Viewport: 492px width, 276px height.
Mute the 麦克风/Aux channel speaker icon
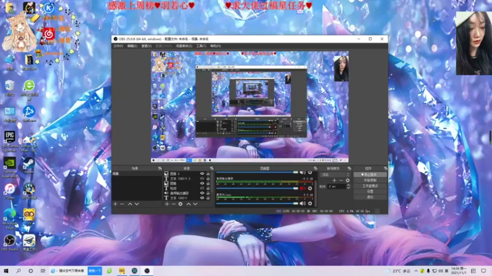(302, 204)
